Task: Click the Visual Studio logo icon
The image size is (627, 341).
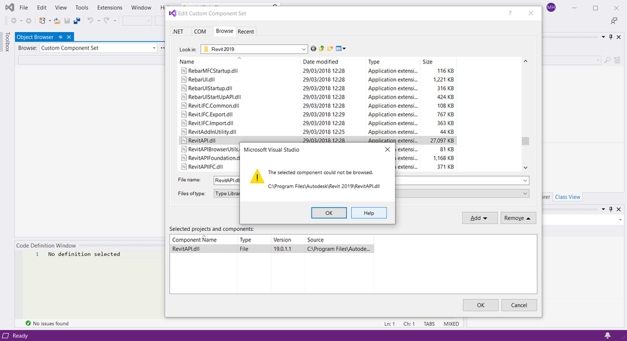Action: [x=9, y=7]
